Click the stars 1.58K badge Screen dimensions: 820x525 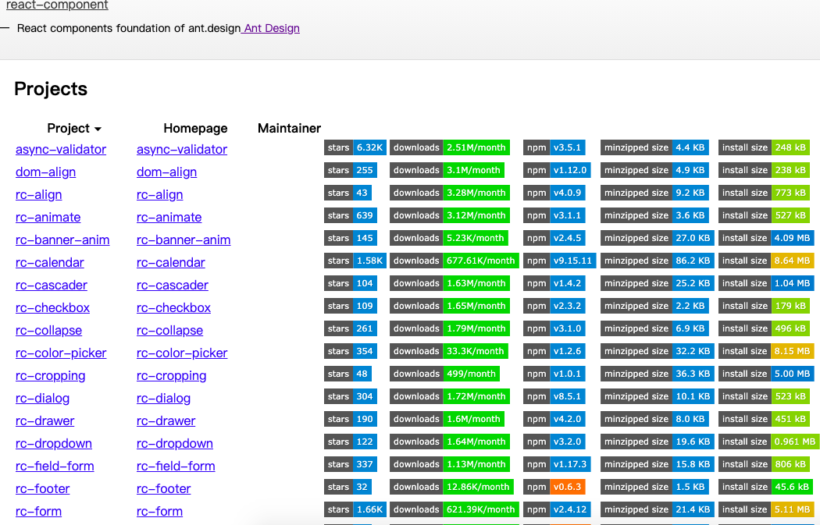355,261
